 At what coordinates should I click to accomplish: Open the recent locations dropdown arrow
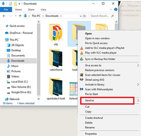pos(16,16)
